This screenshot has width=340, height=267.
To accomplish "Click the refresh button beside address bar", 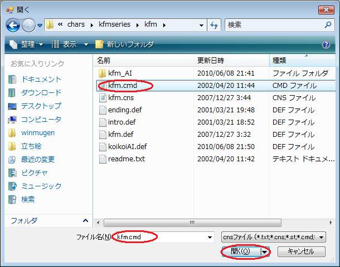I will [214, 26].
